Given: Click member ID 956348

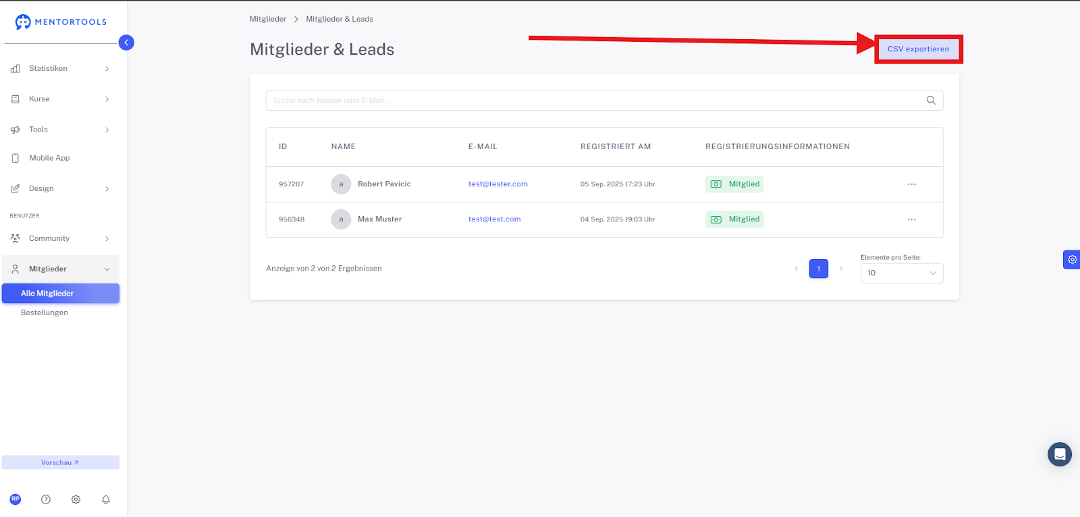Looking at the screenshot, I should [x=292, y=219].
